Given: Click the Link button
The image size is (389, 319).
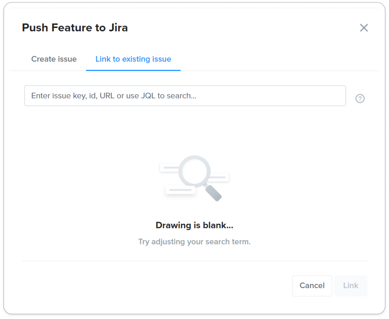Looking at the screenshot, I should [351, 286].
